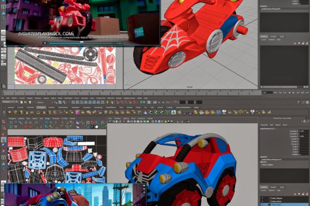Create new layer icon in upper layer editor
Viewport: 310px width, 206px height.
[303, 43]
